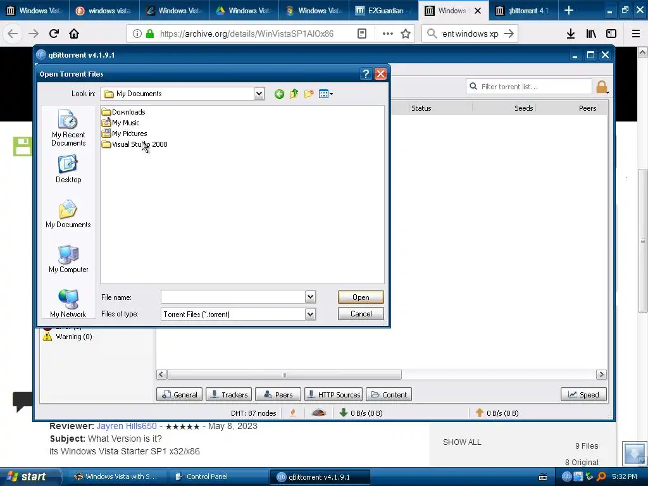The width and height of the screenshot is (648, 486).
Task: Click the Open button in dialog
Action: (361, 297)
